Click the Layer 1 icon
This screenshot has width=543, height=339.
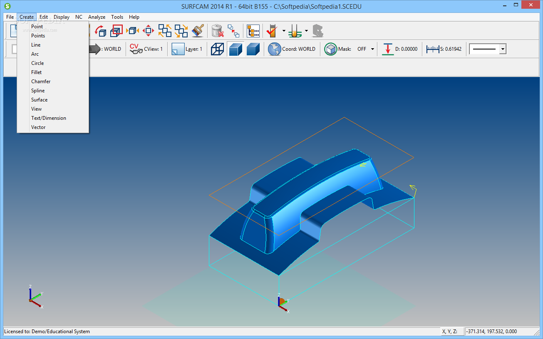click(x=178, y=49)
